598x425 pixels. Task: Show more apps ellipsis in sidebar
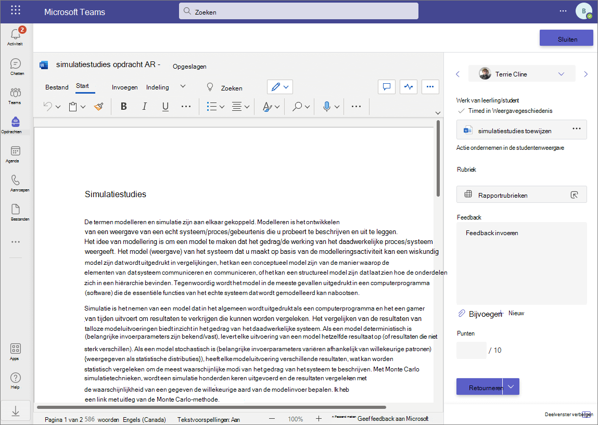16,242
